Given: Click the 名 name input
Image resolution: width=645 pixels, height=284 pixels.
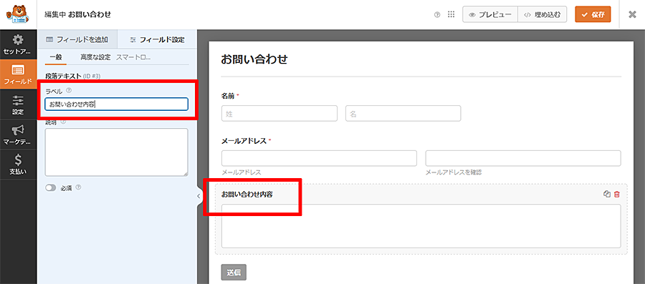Looking at the screenshot, I should pyautogui.click(x=403, y=113).
